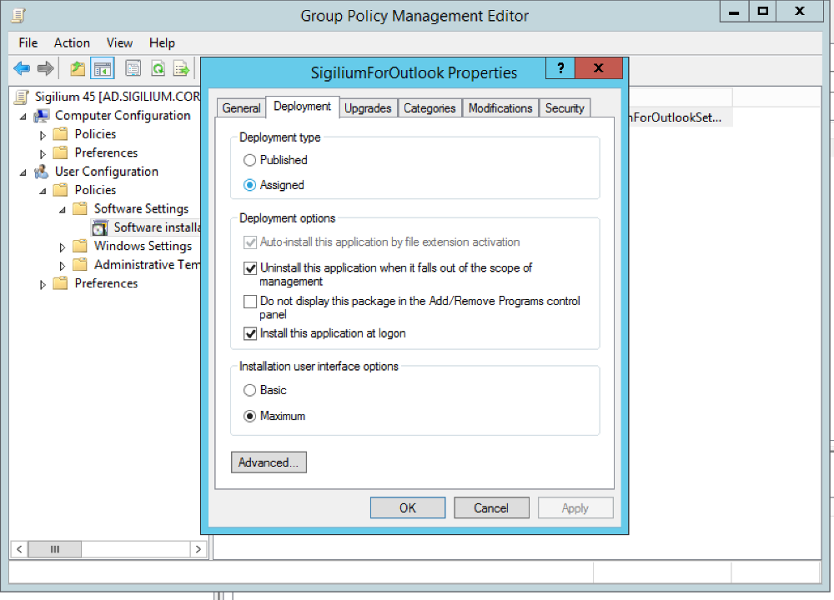The width and height of the screenshot is (834, 600).
Task: Click the horizontal scrollbar thumb in the tree pane
Action: click(55, 549)
